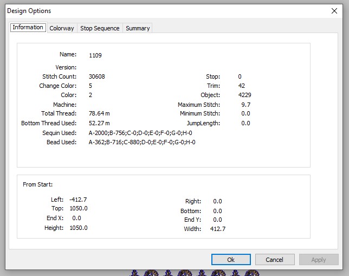This screenshot has height=276, width=349.
Task: Open the Stop Sequence tab
Action: (x=100, y=28)
